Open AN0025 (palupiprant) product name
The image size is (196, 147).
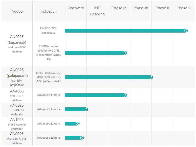coord(17,73)
